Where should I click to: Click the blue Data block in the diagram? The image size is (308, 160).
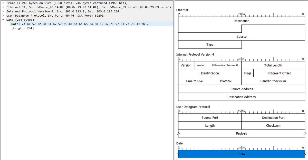[x=241, y=154]
